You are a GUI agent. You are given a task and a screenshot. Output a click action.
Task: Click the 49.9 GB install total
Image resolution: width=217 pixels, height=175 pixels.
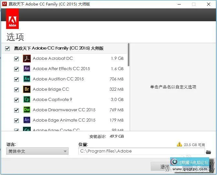pyautogui.click(x=117, y=136)
